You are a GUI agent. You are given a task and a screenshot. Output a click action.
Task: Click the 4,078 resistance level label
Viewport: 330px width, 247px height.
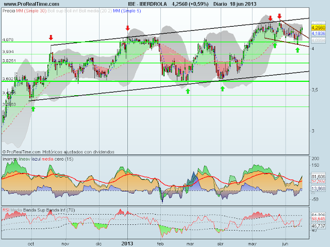8,40
